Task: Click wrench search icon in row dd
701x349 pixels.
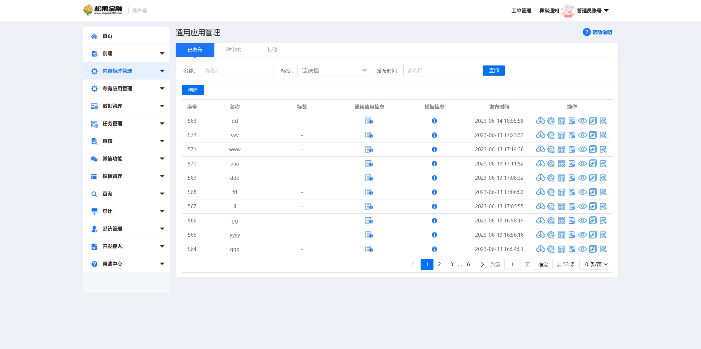Action: click(603, 121)
